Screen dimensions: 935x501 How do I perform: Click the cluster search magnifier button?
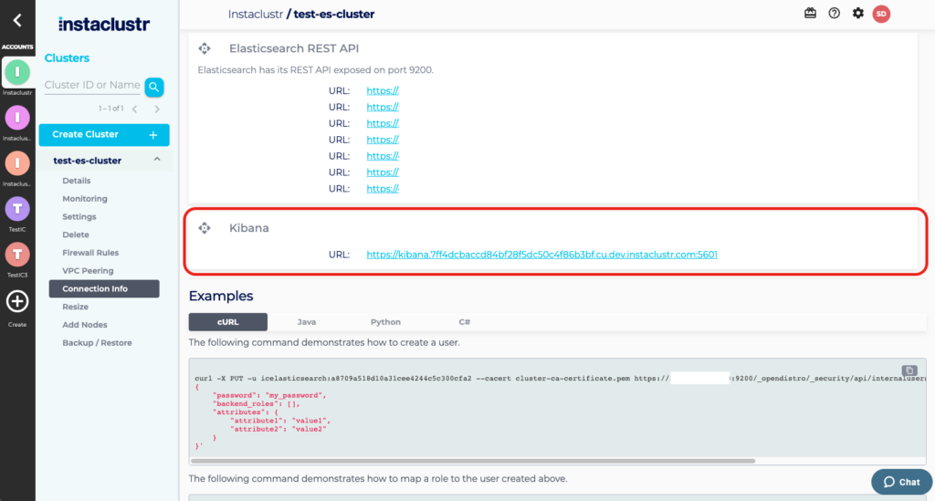click(154, 87)
